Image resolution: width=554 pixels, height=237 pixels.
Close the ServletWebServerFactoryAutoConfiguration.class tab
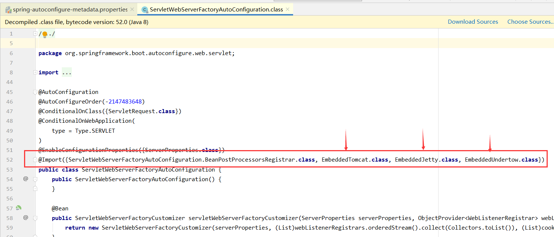(288, 9)
